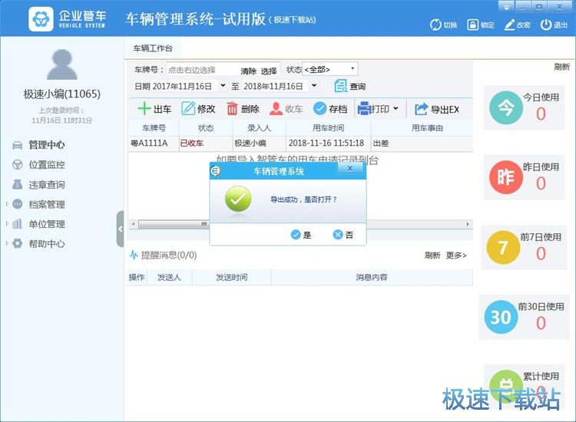Open the start date 2017年11月16日 dropdown
576x422 pixels.
coord(223,86)
